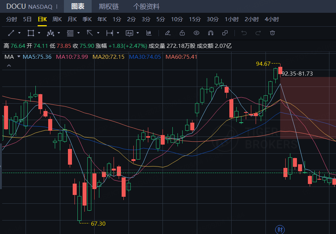
Task: Collapse the indicator legend chevron
Action: [9, 66]
